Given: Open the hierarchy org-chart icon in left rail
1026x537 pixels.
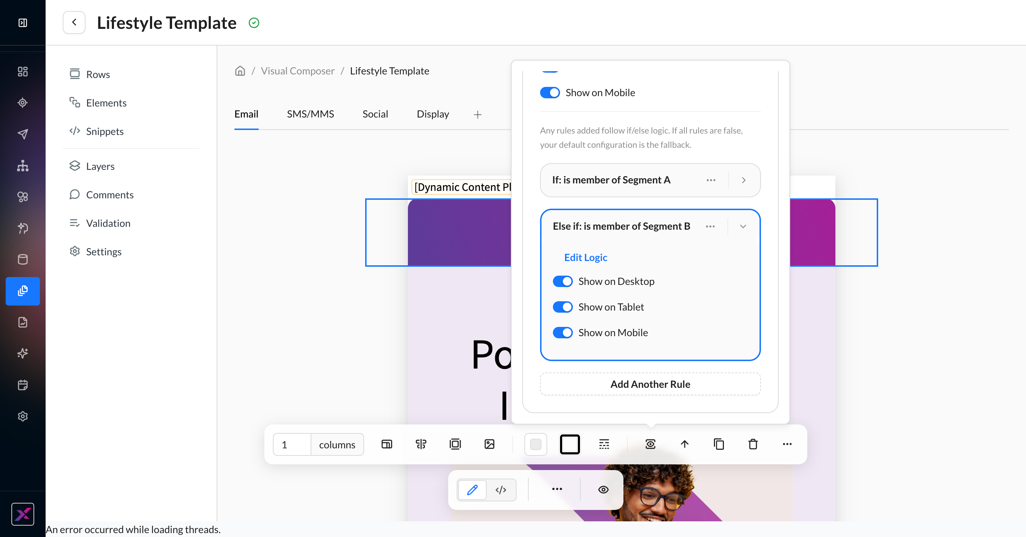Looking at the screenshot, I should point(23,166).
